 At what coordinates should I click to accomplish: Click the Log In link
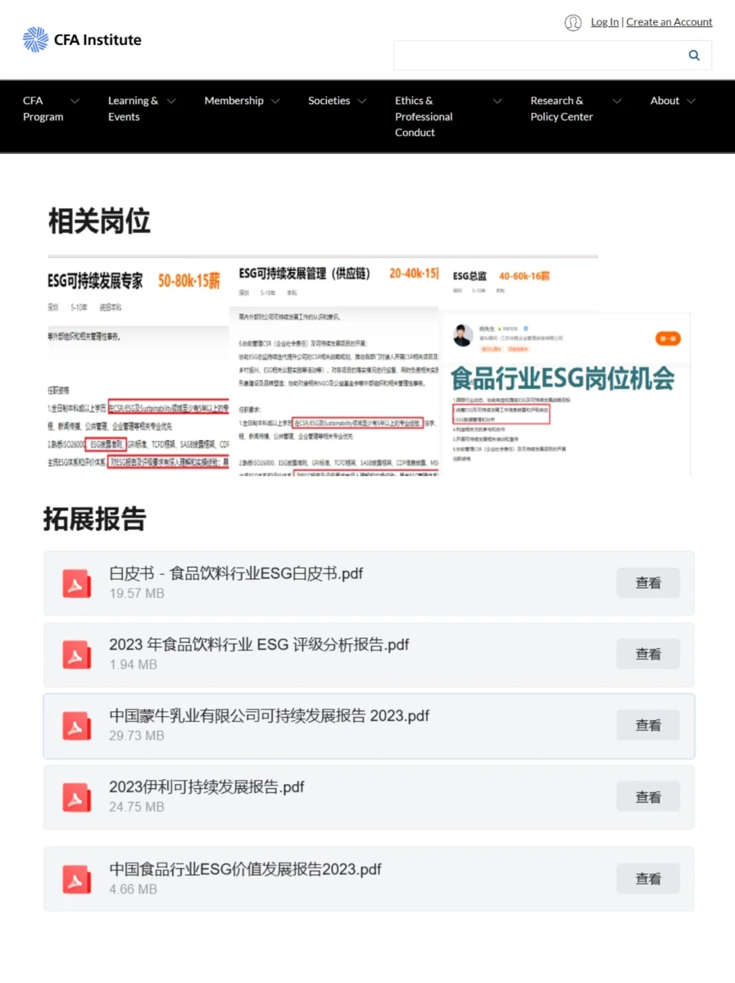point(604,22)
